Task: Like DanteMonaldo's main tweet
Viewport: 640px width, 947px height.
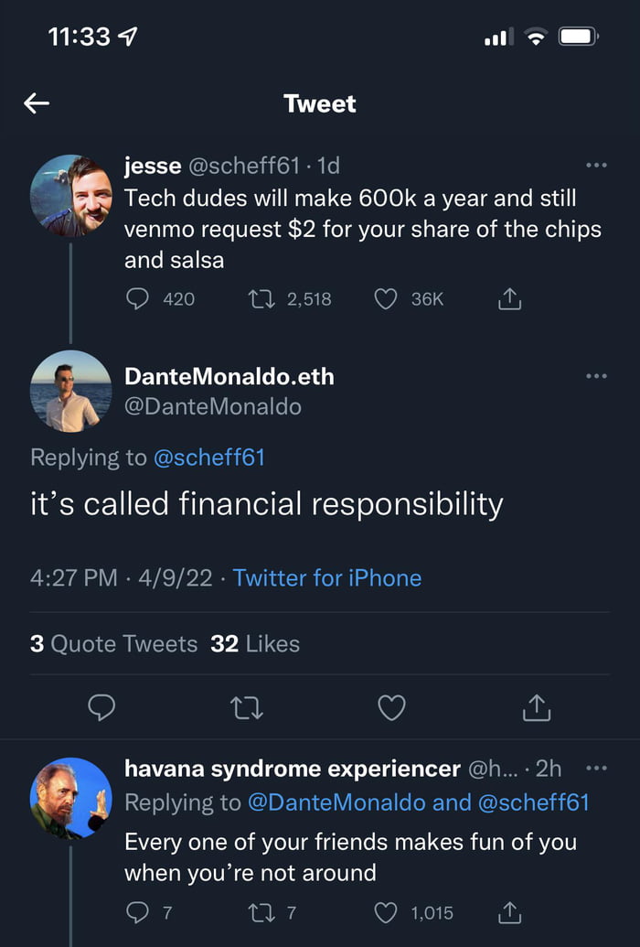Action: coord(391,706)
